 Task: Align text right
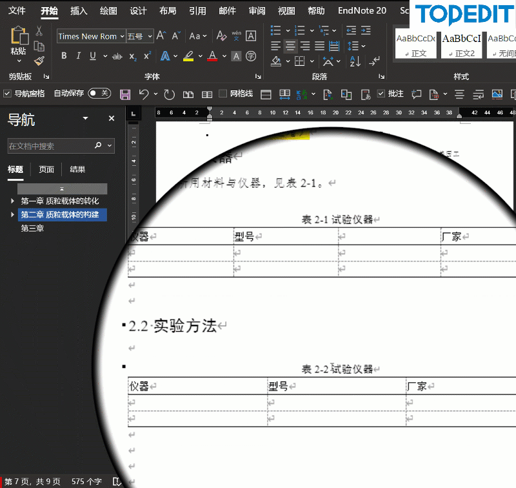click(x=304, y=45)
